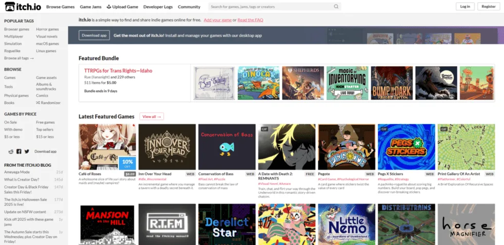Click the search magnifier icon
Screen dimensions: 504x245
tap(336, 7)
